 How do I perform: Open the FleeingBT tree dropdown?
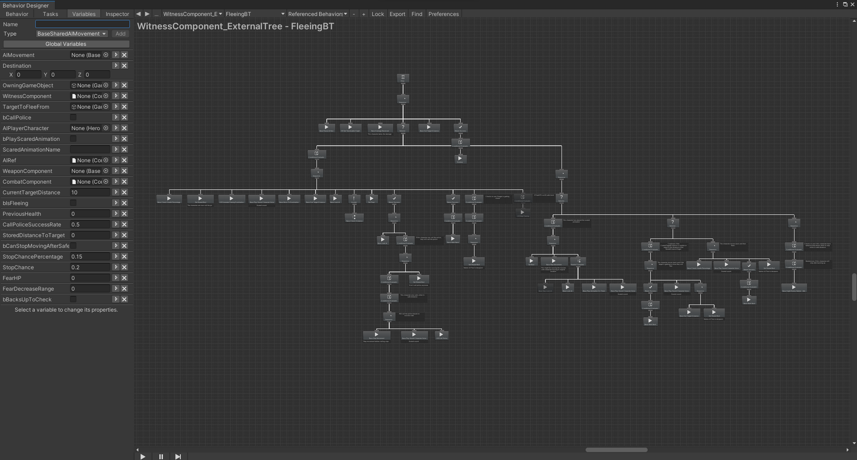[255, 14]
